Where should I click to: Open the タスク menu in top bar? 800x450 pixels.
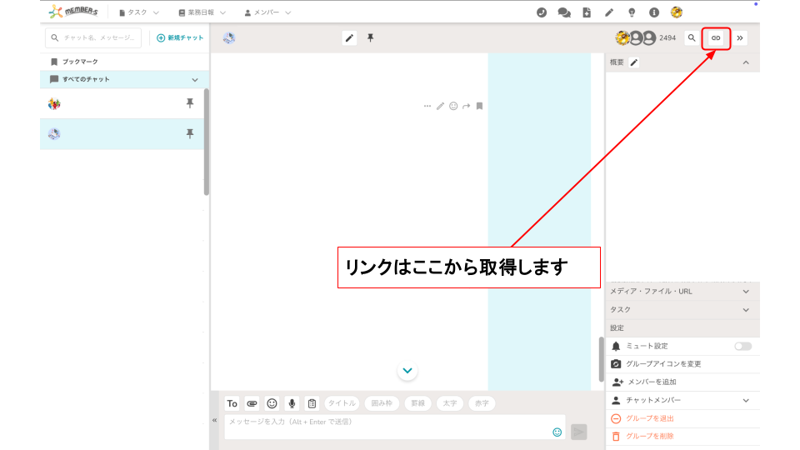coord(139,12)
